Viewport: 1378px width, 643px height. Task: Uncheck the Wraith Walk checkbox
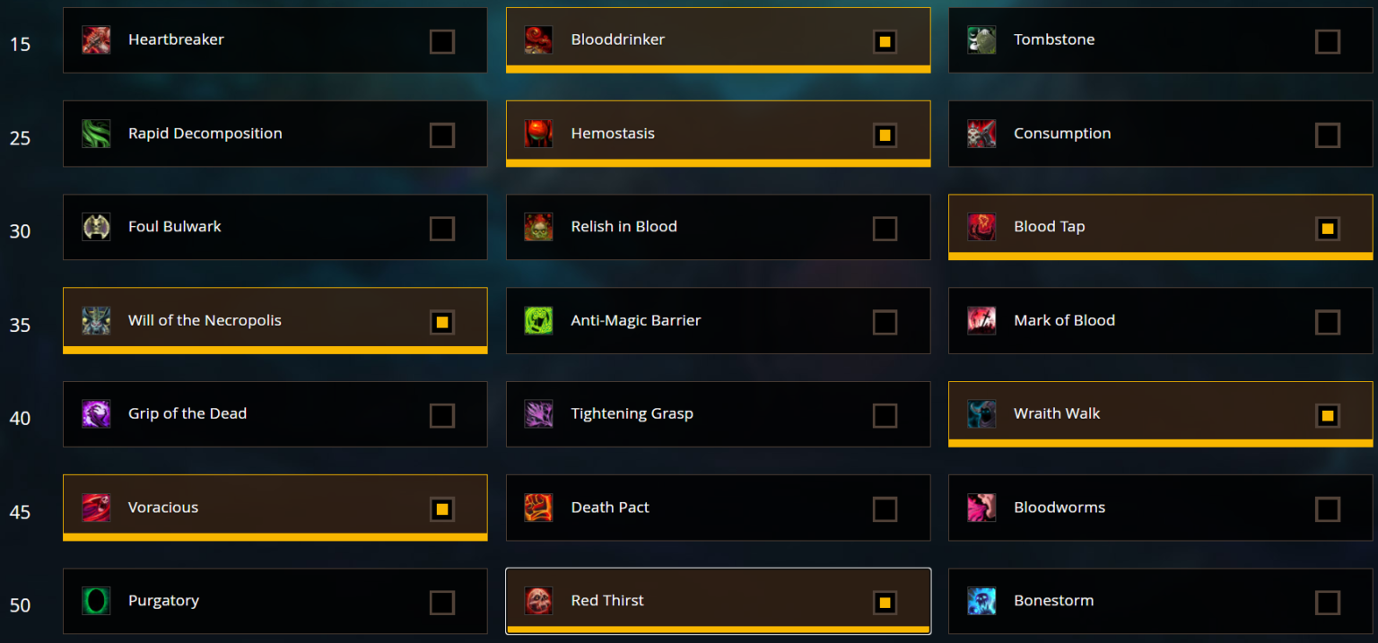click(1328, 415)
